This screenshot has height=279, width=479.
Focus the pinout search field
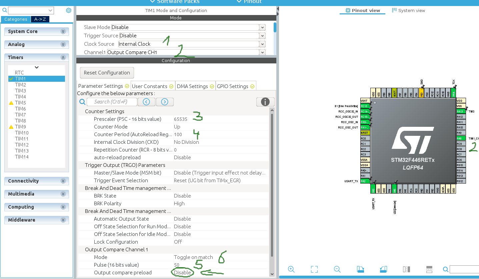click(464, 269)
